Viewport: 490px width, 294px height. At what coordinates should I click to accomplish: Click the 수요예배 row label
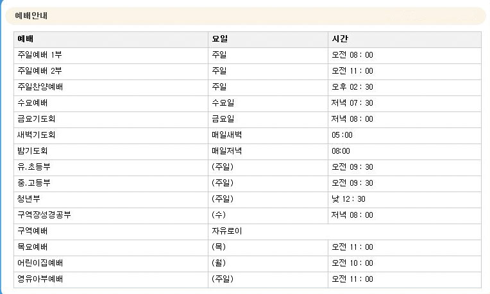(33, 103)
